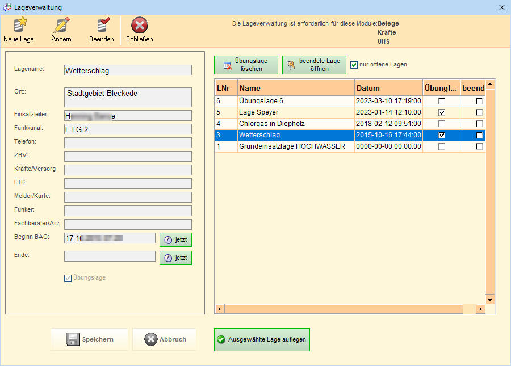Screen dimensions: 511x366
Task: Click into the Lagename input field
Action: click(128, 70)
